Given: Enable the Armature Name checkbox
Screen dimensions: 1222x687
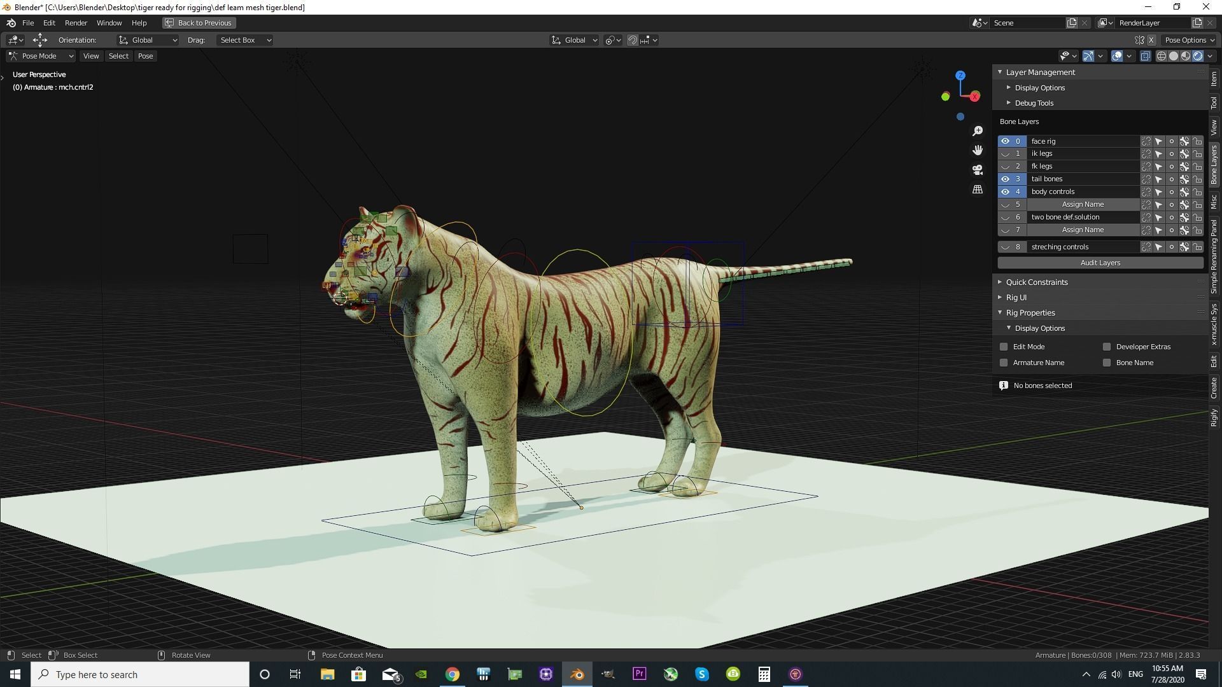Looking at the screenshot, I should 1004,363.
